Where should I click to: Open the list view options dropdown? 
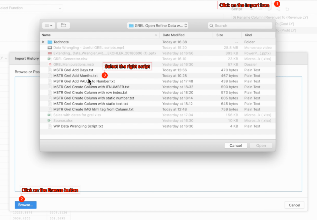click(48, 25)
